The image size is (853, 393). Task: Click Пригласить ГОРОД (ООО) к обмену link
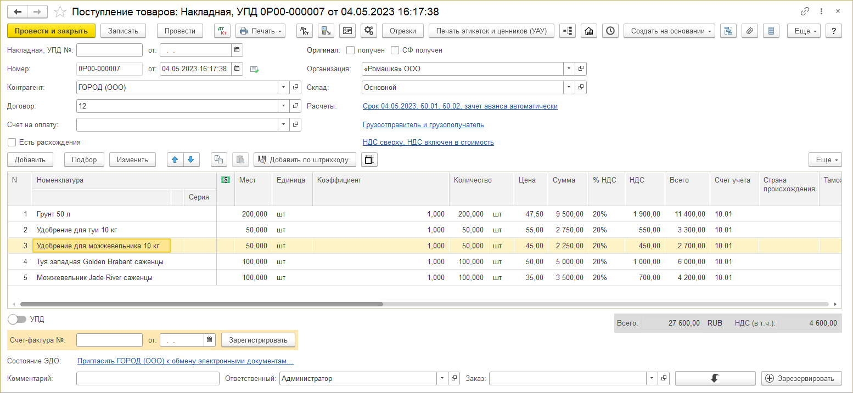pyautogui.click(x=186, y=361)
